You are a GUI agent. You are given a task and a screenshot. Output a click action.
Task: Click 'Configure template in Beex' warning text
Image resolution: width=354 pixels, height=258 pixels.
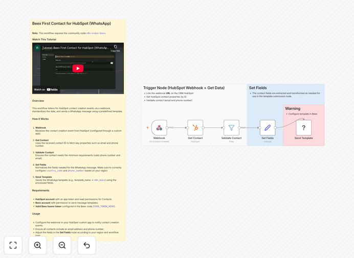coord(303,114)
